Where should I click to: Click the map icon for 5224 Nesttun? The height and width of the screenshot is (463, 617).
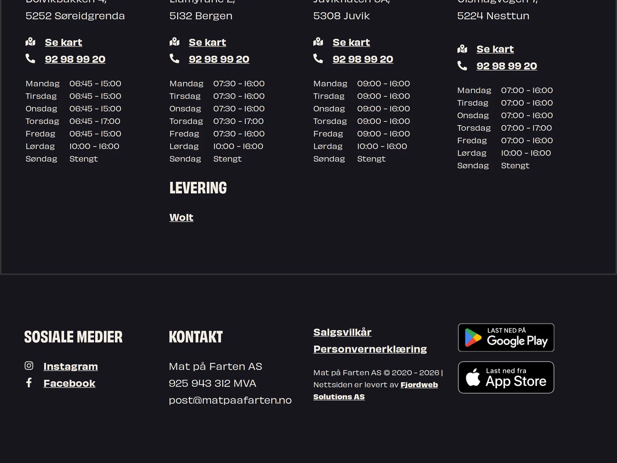(462, 49)
